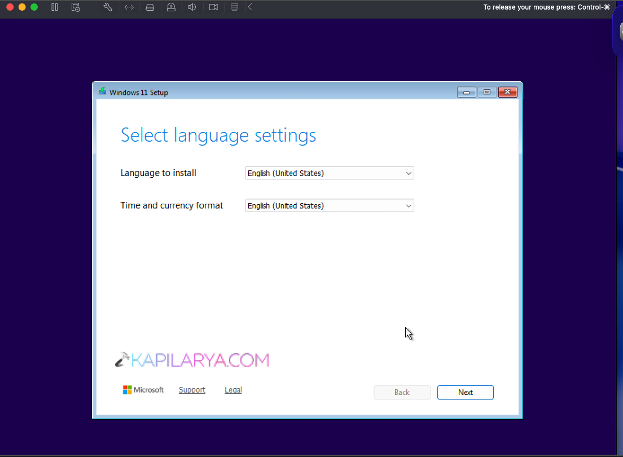Click the hard disk toolbar icon
This screenshot has height=457, width=623.
[x=150, y=7]
